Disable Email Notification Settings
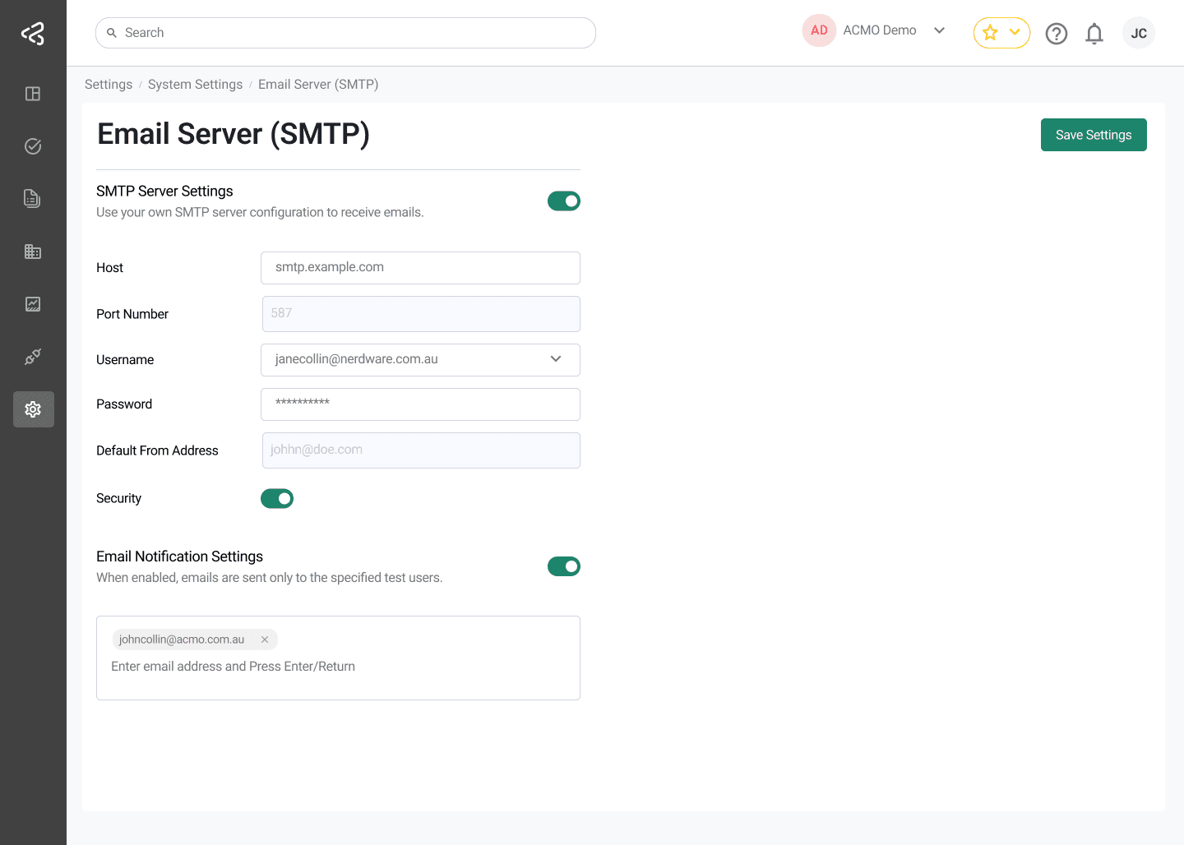 point(564,566)
